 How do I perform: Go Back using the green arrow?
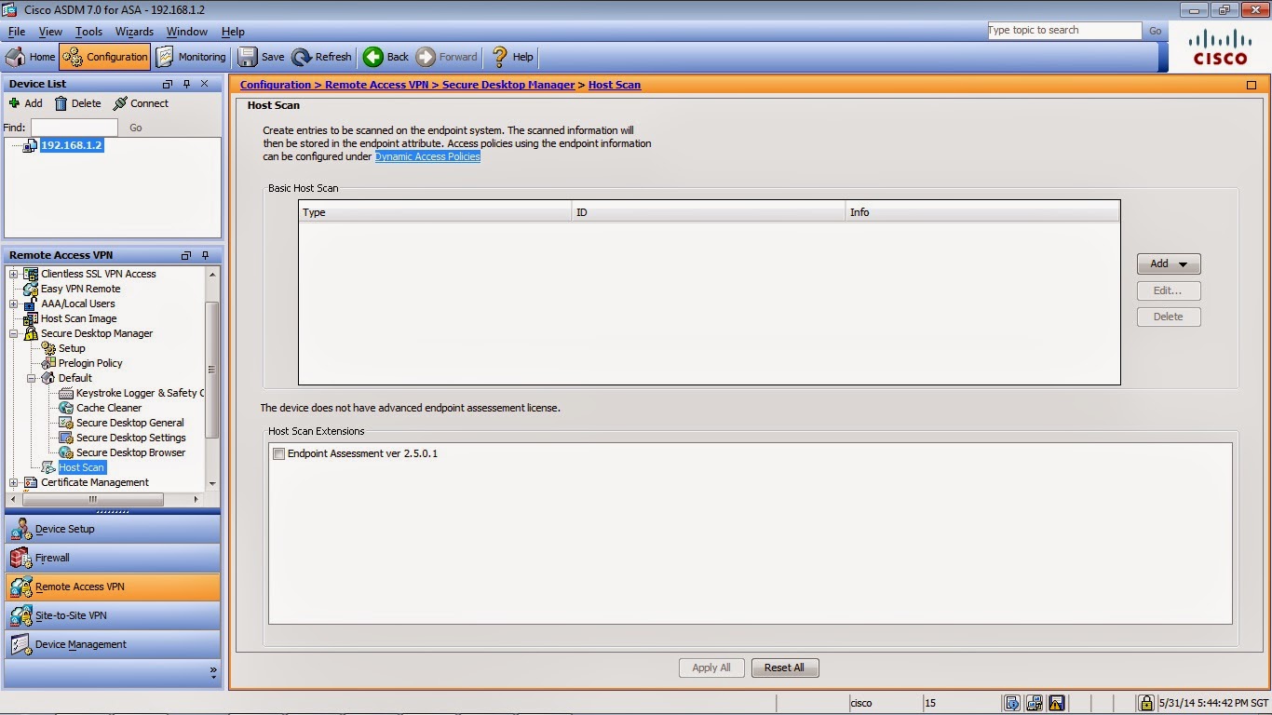coord(386,57)
